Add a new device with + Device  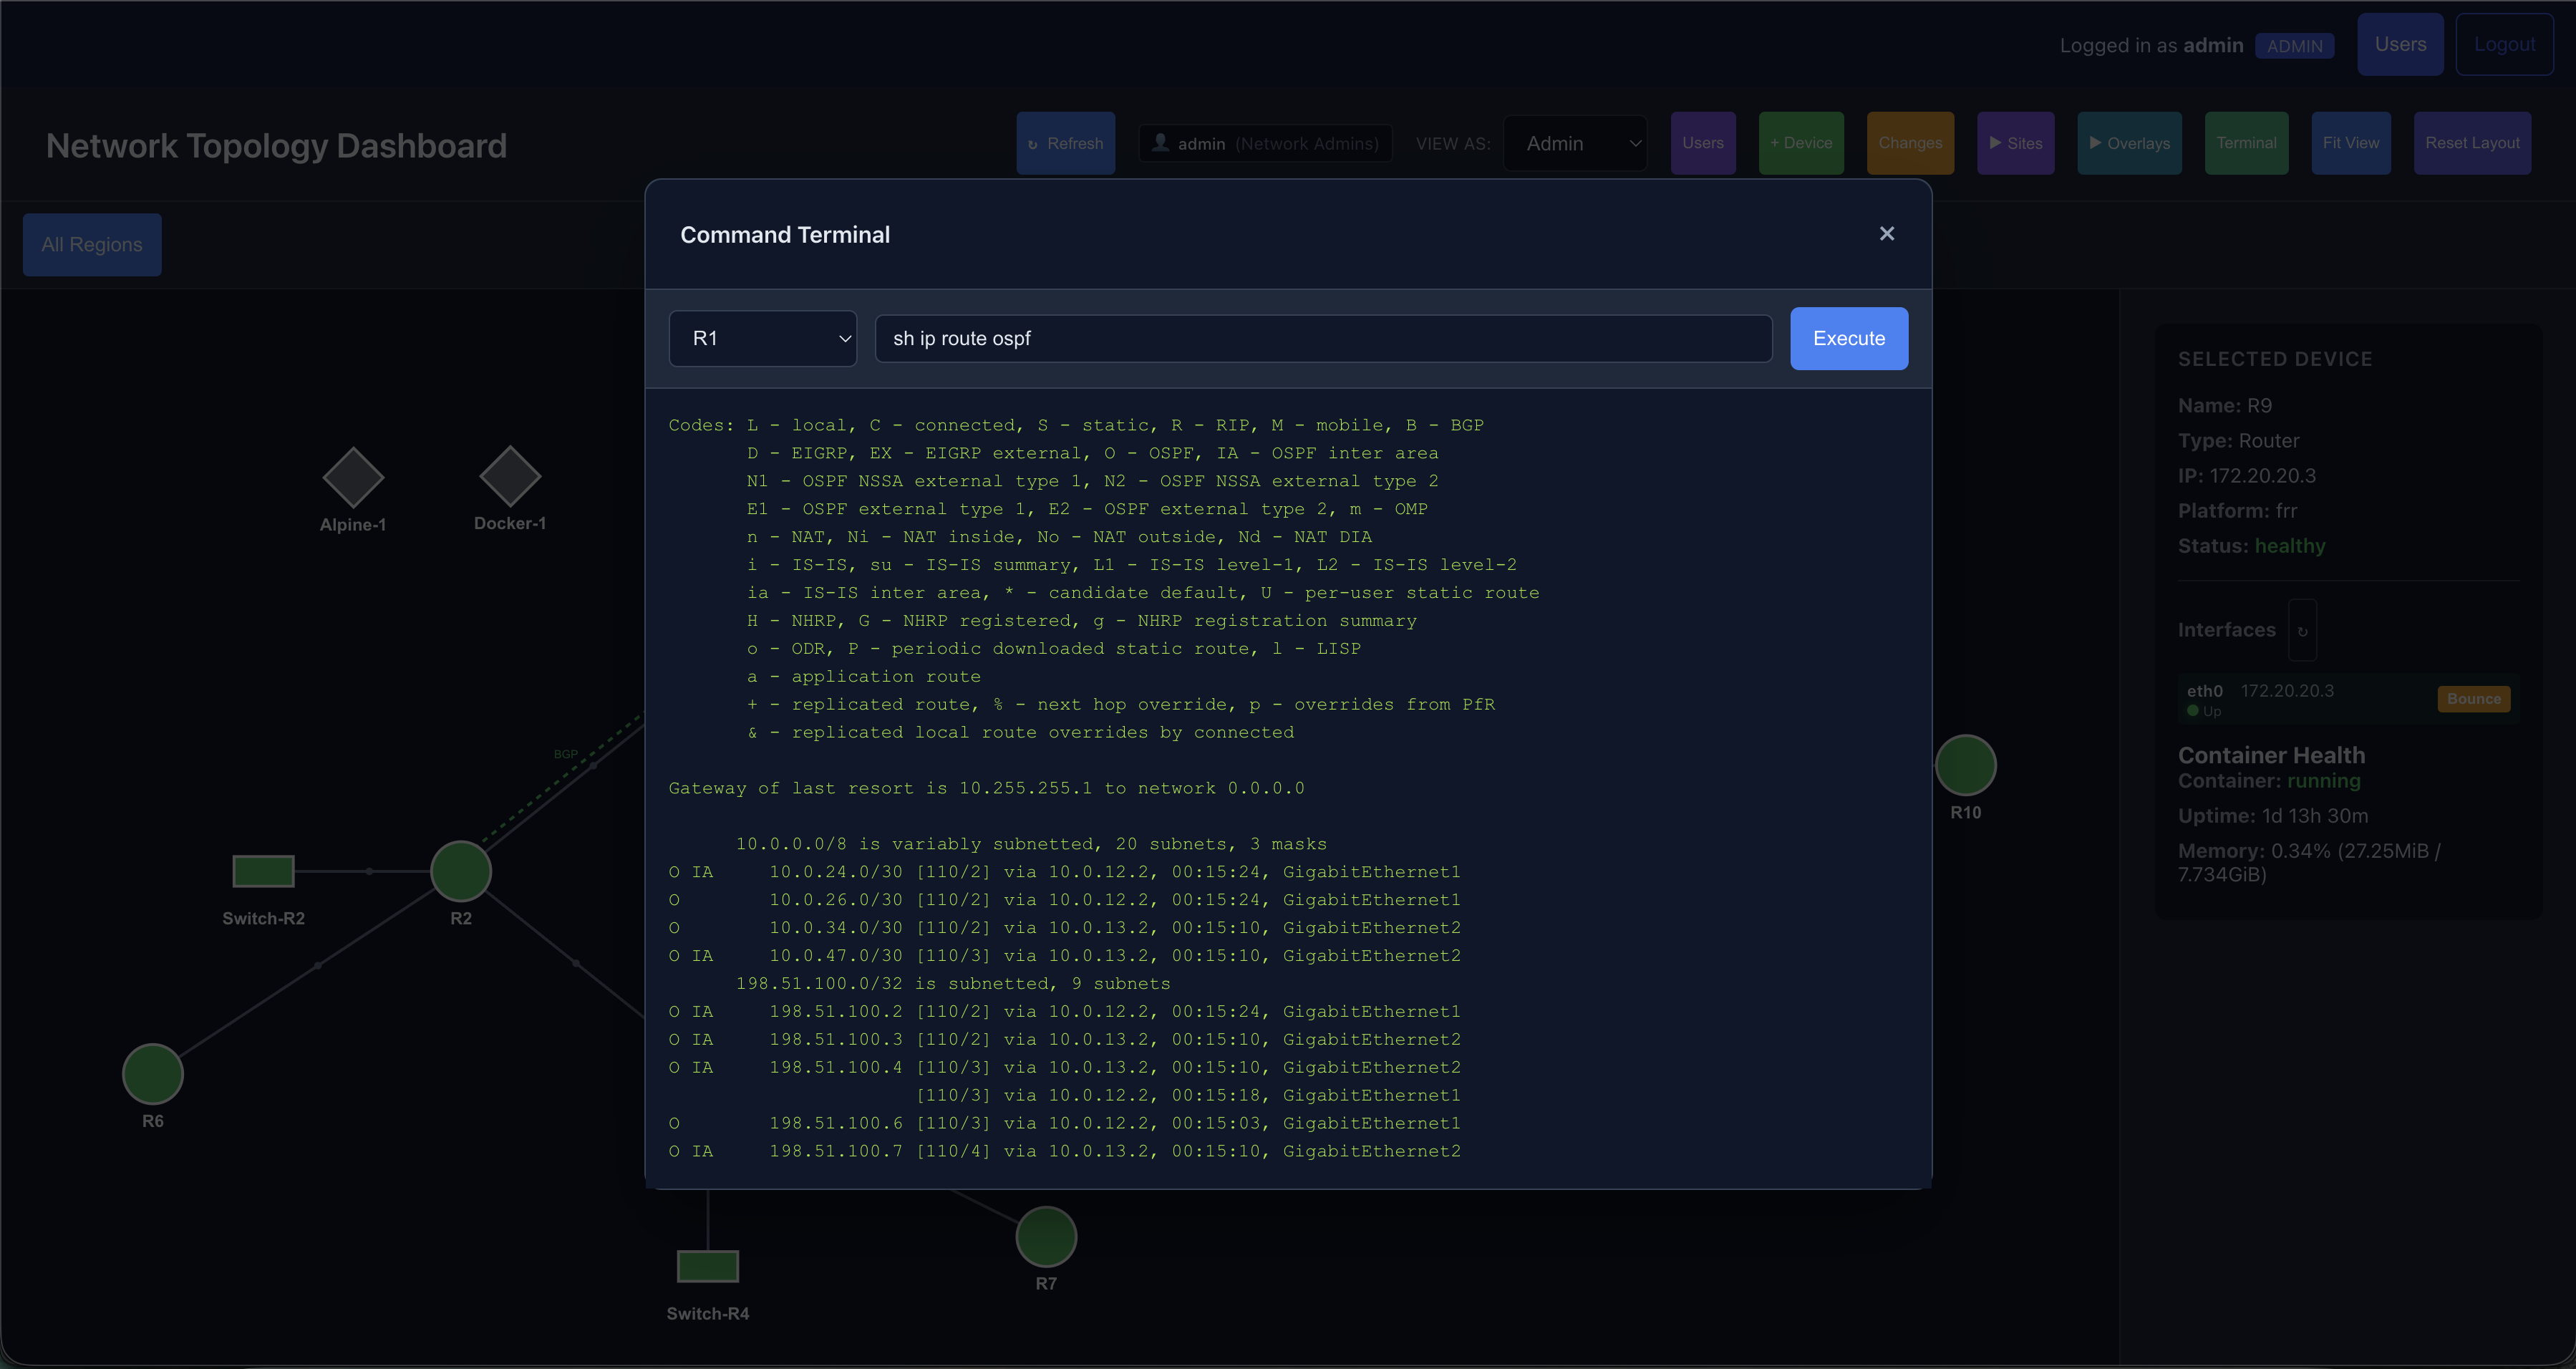tap(1801, 143)
